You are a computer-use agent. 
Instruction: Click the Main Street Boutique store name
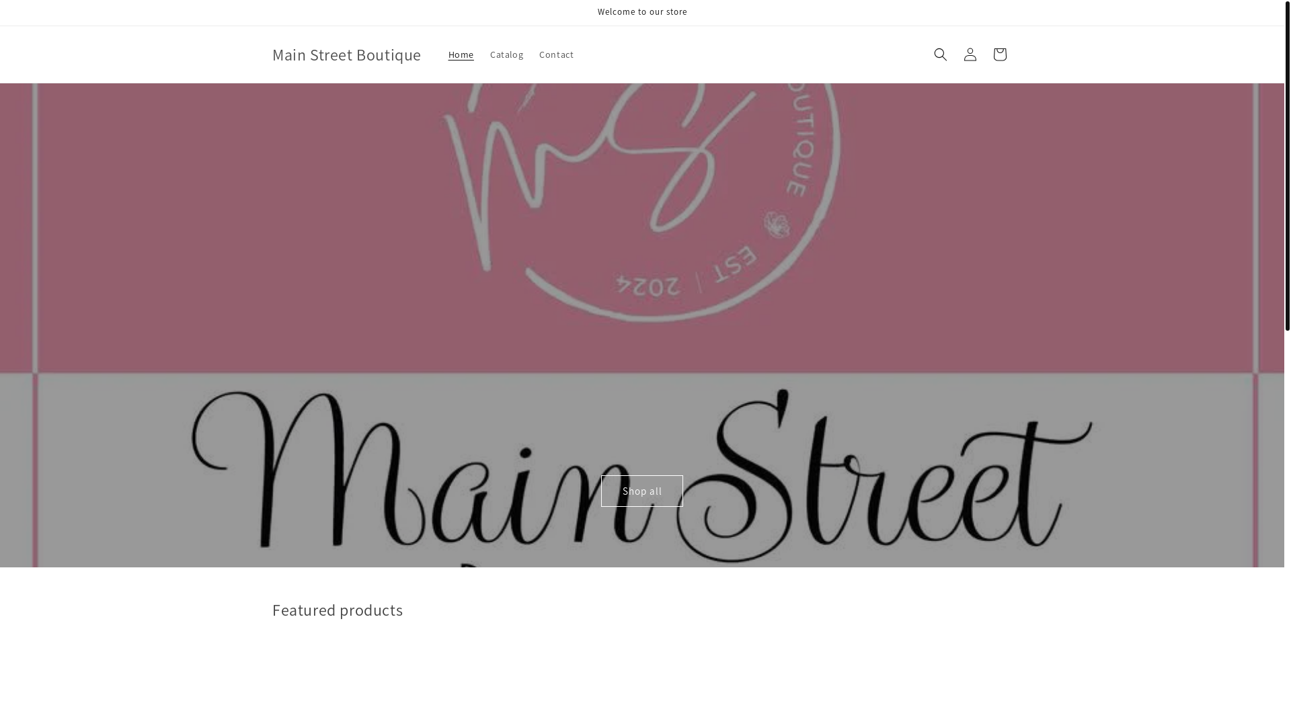click(346, 54)
